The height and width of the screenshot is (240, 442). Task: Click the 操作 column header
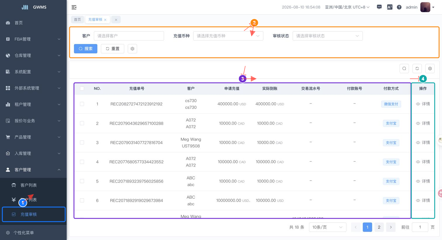[x=423, y=88]
